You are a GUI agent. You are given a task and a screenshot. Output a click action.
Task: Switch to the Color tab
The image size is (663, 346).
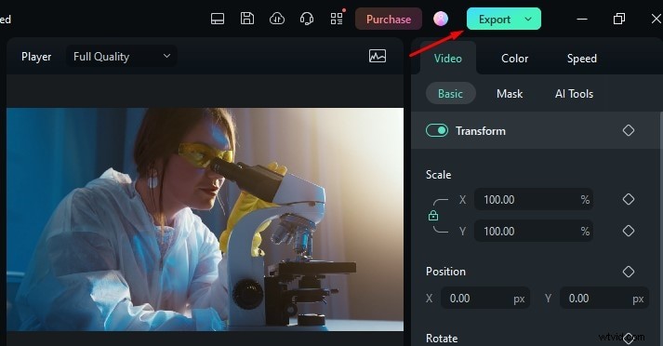pos(514,59)
